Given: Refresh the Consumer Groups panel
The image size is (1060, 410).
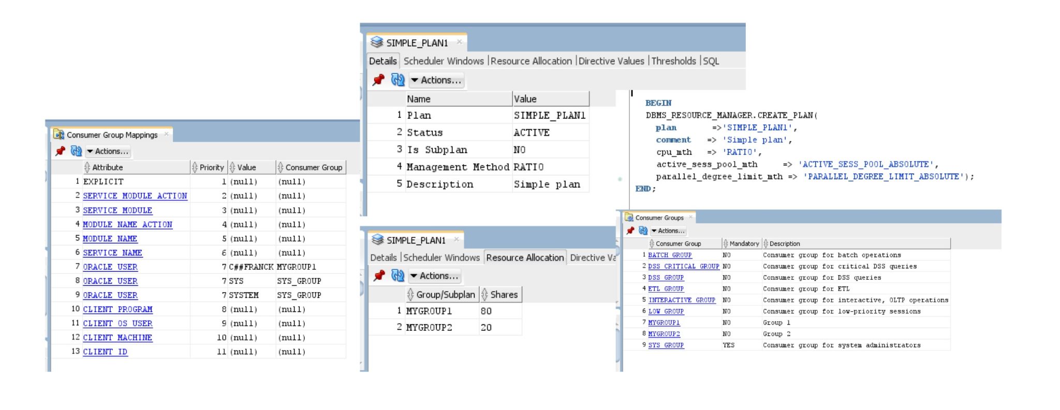Looking at the screenshot, I should pyautogui.click(x=643, y=231).
